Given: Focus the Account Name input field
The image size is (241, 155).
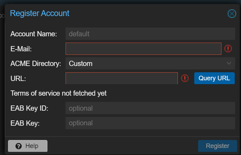Looking at the screenshot, I should (150, 34).
